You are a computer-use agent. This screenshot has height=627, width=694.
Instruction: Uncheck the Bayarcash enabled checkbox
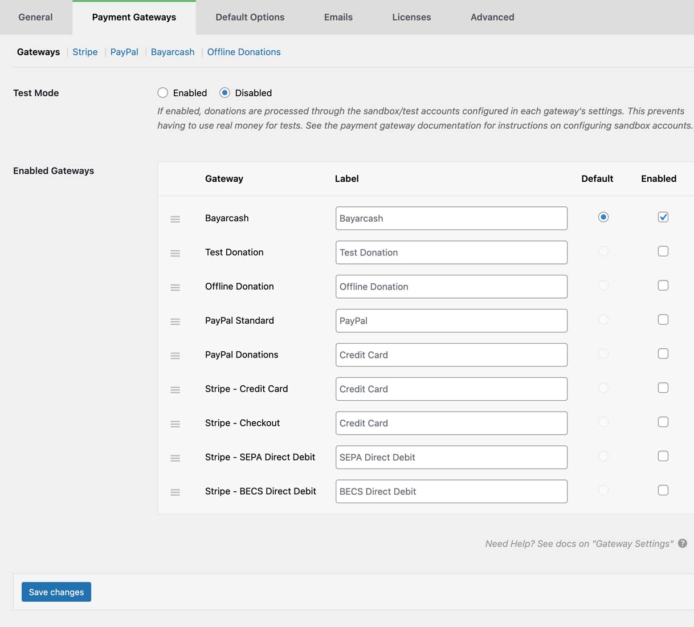pos(663,217)
